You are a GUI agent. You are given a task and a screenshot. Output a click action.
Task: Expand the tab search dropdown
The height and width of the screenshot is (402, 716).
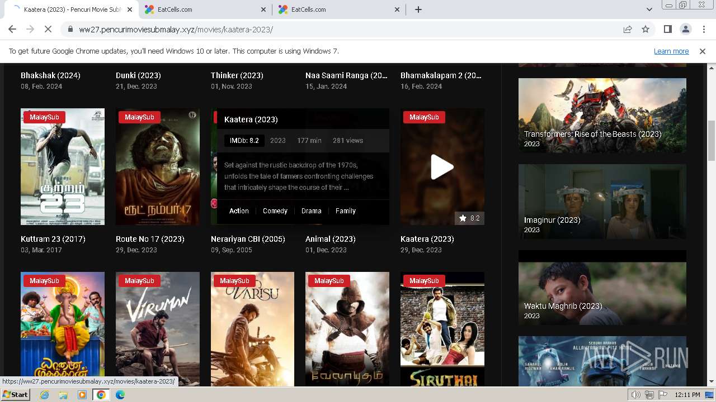(x=649, y=9)
